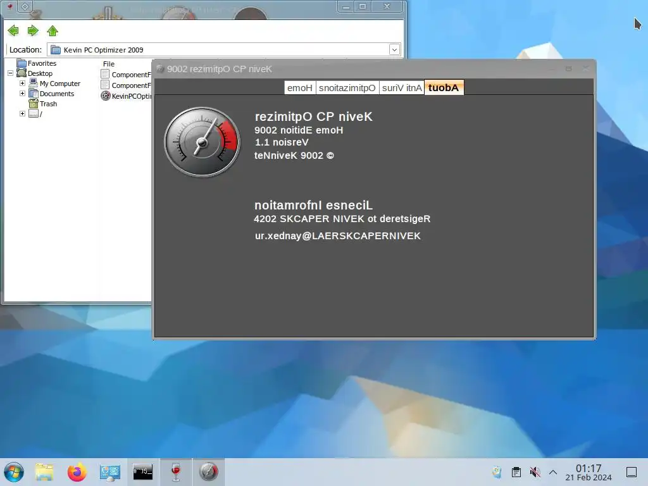The image size is (648, 486).
Task: Click the muted volume tray icon
Action: point(535,472)
